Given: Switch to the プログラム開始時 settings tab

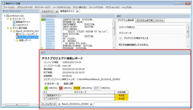Looking at the screenshot, I should 125,20.
